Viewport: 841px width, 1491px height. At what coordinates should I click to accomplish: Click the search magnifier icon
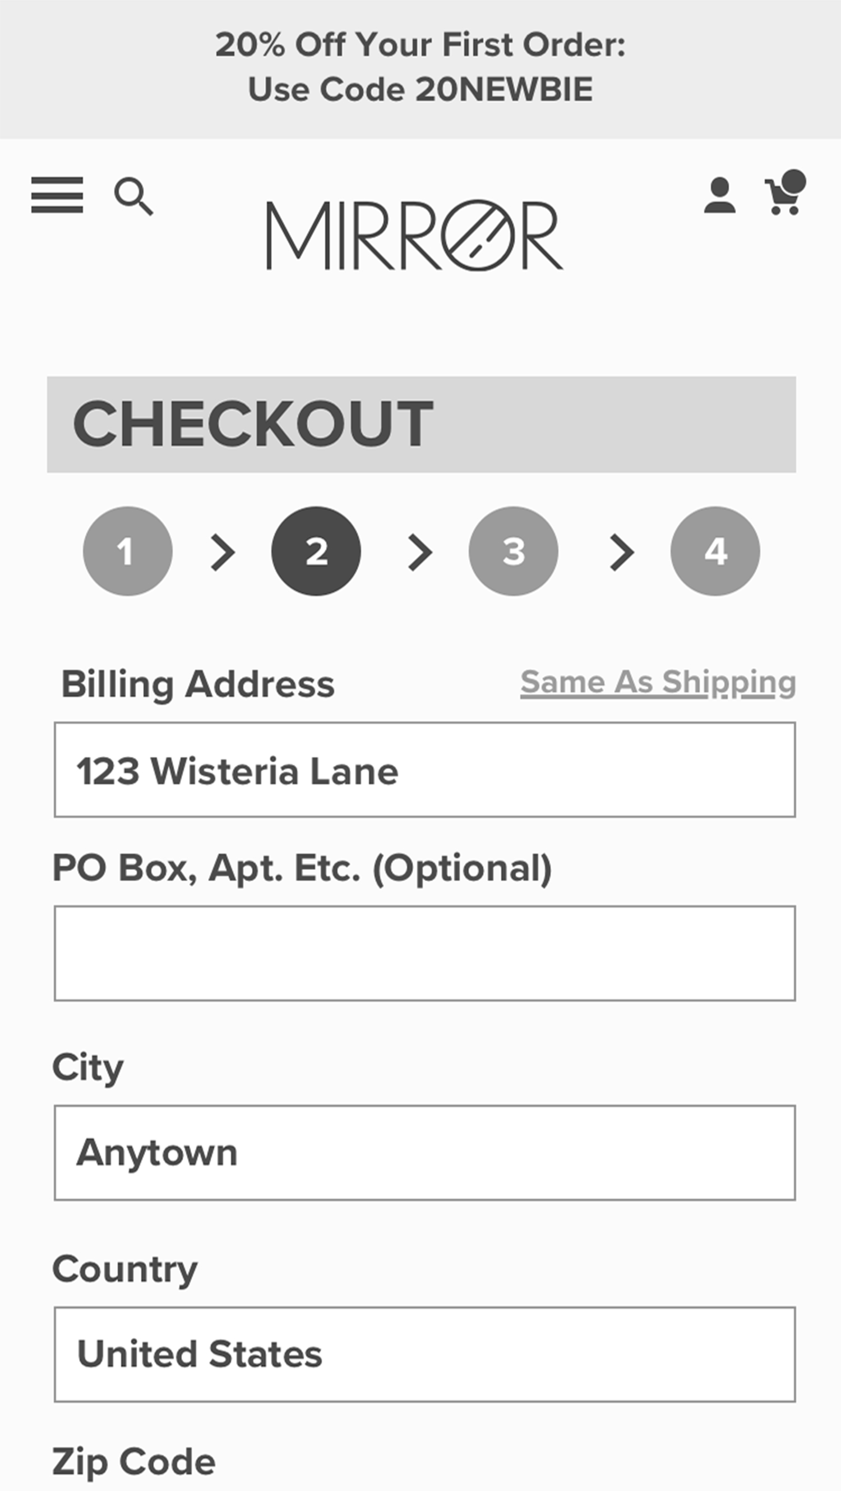pos(133,197)
